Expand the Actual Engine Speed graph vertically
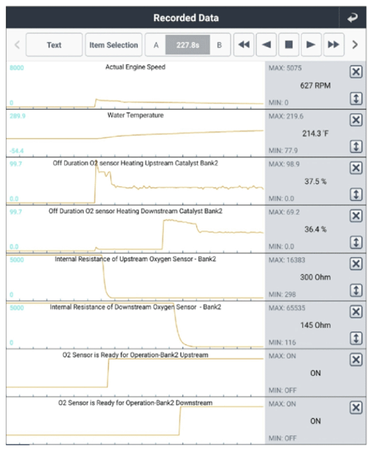This screenshot has height=451, width=373. point(356,98)
